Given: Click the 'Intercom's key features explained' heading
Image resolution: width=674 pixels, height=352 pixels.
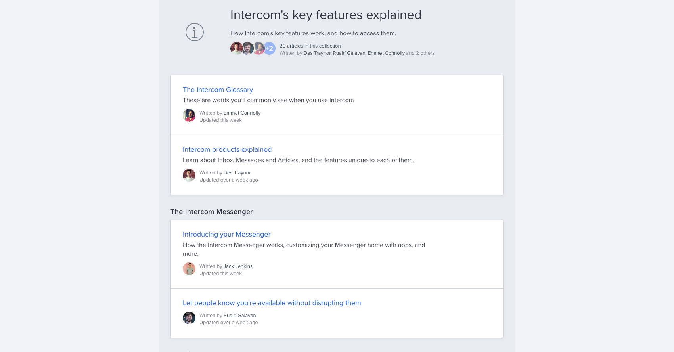Looking at the screenshot, I should 326,15.
